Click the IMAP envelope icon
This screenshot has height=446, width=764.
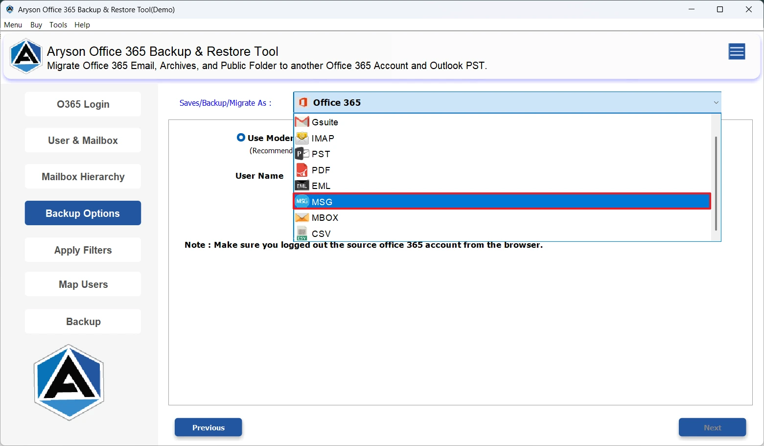click(302, 138)
